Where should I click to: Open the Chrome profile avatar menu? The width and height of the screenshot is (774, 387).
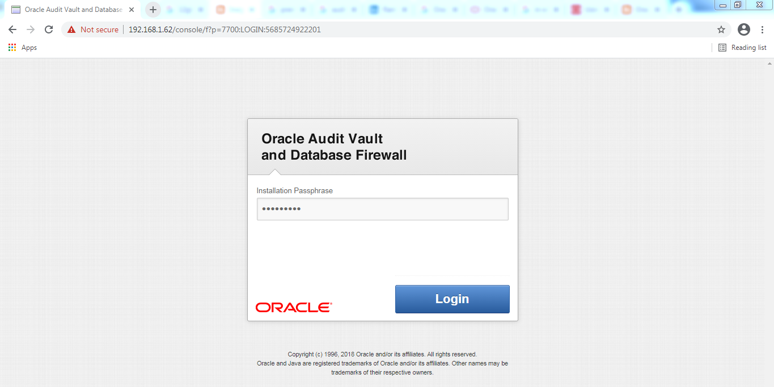pos(743,29)
